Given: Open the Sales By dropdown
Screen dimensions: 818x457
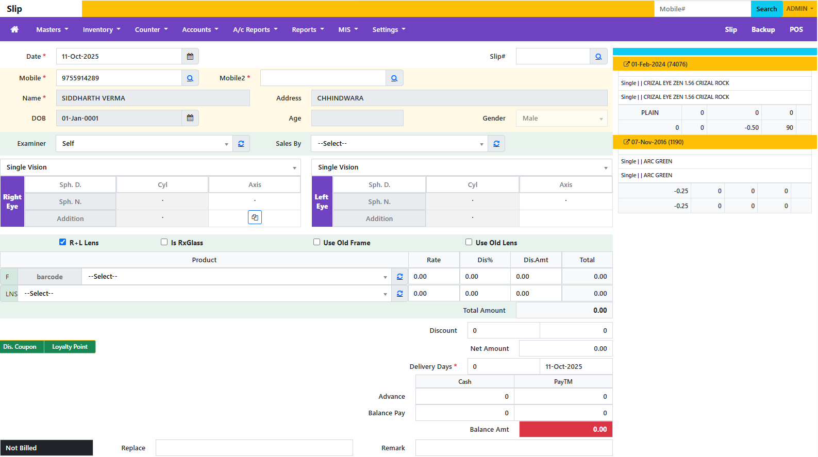Looking at the screenshot, I should click(399, 144).
